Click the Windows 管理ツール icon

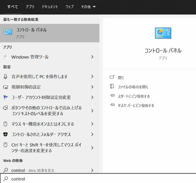[x=5, y=57]
